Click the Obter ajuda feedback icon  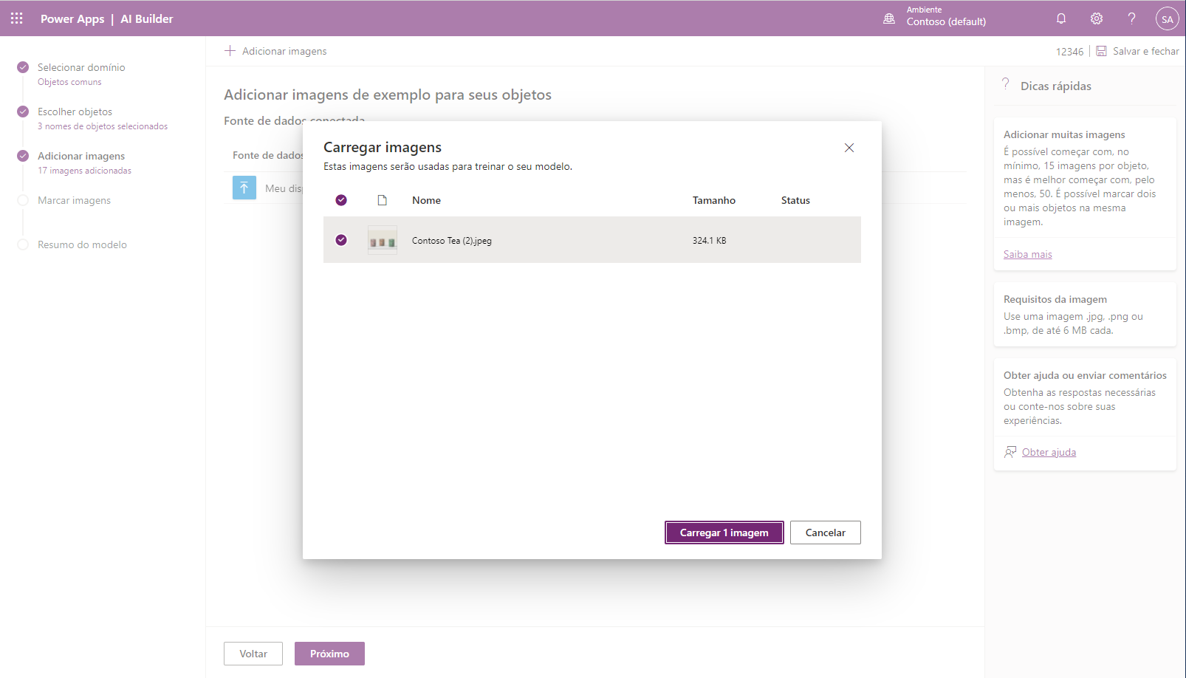[x=1010, y=452]
